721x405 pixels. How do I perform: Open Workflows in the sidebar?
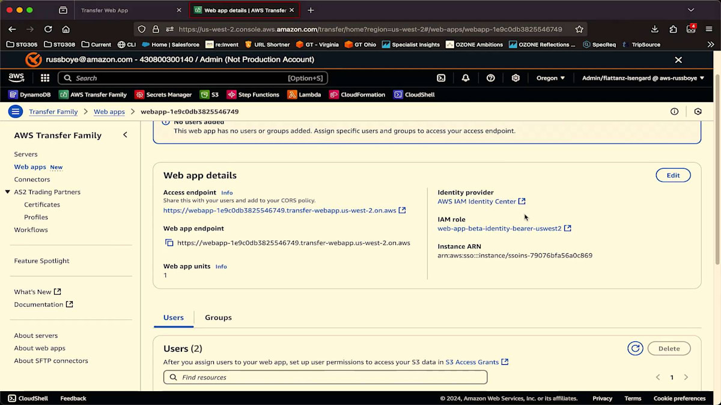(31, 230)
